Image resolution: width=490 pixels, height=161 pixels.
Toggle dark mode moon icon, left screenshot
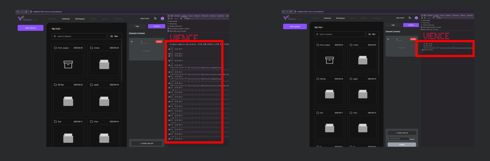pos(155,18)
